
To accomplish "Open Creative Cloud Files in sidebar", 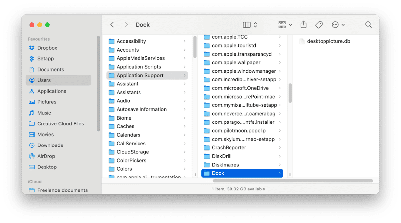I will pos(60,123).
